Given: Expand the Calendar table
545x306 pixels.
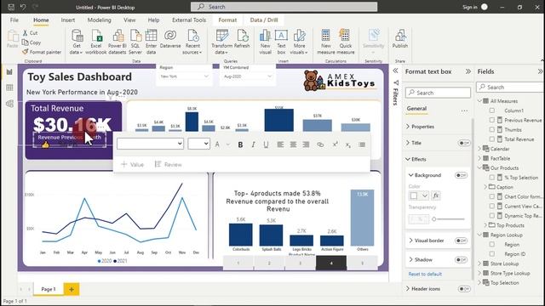Looking at the screenshot, I should click(x=479, y=149).
